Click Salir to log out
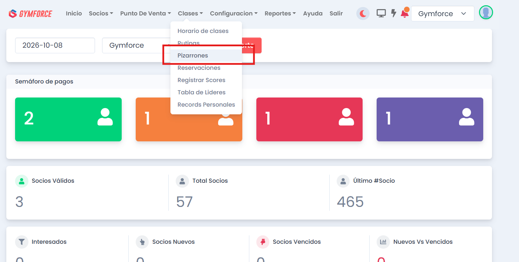Screen dimensions: 519x262 click(336, 13)
